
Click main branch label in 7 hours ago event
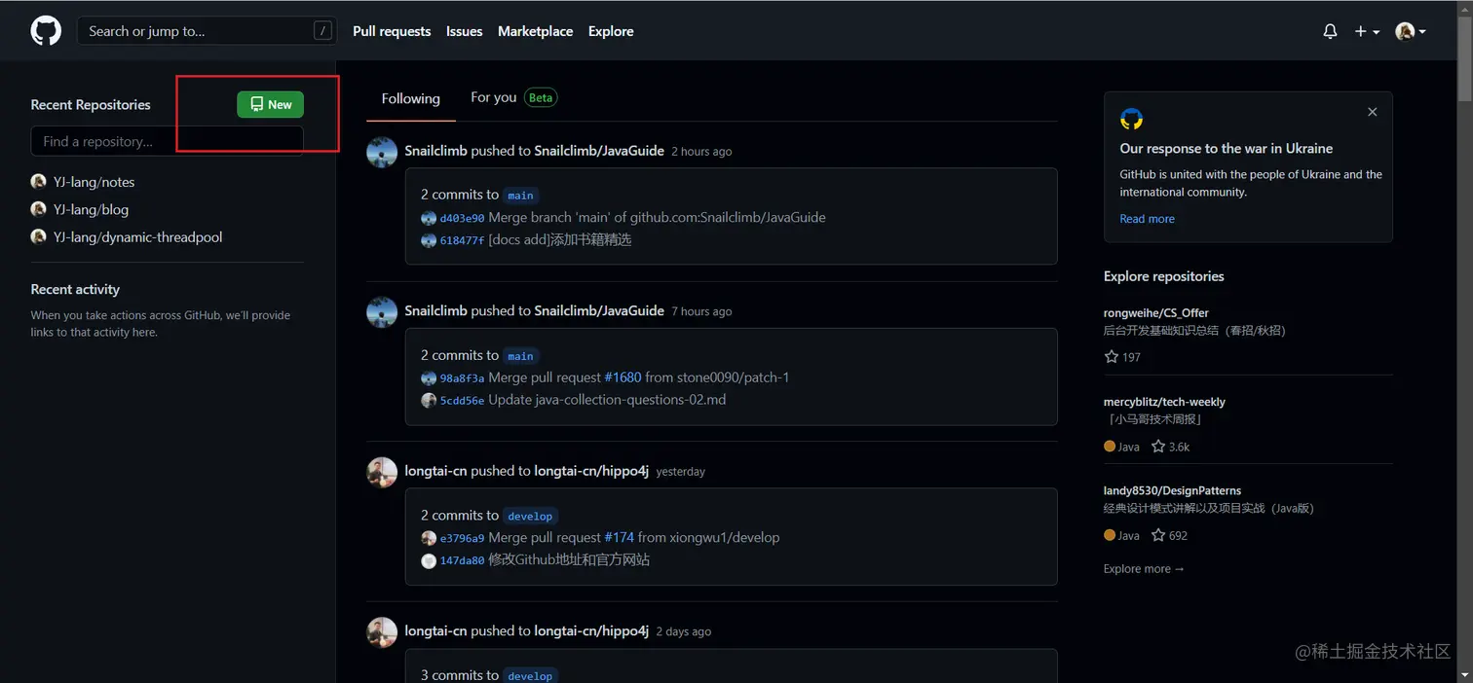coord(520,356)
